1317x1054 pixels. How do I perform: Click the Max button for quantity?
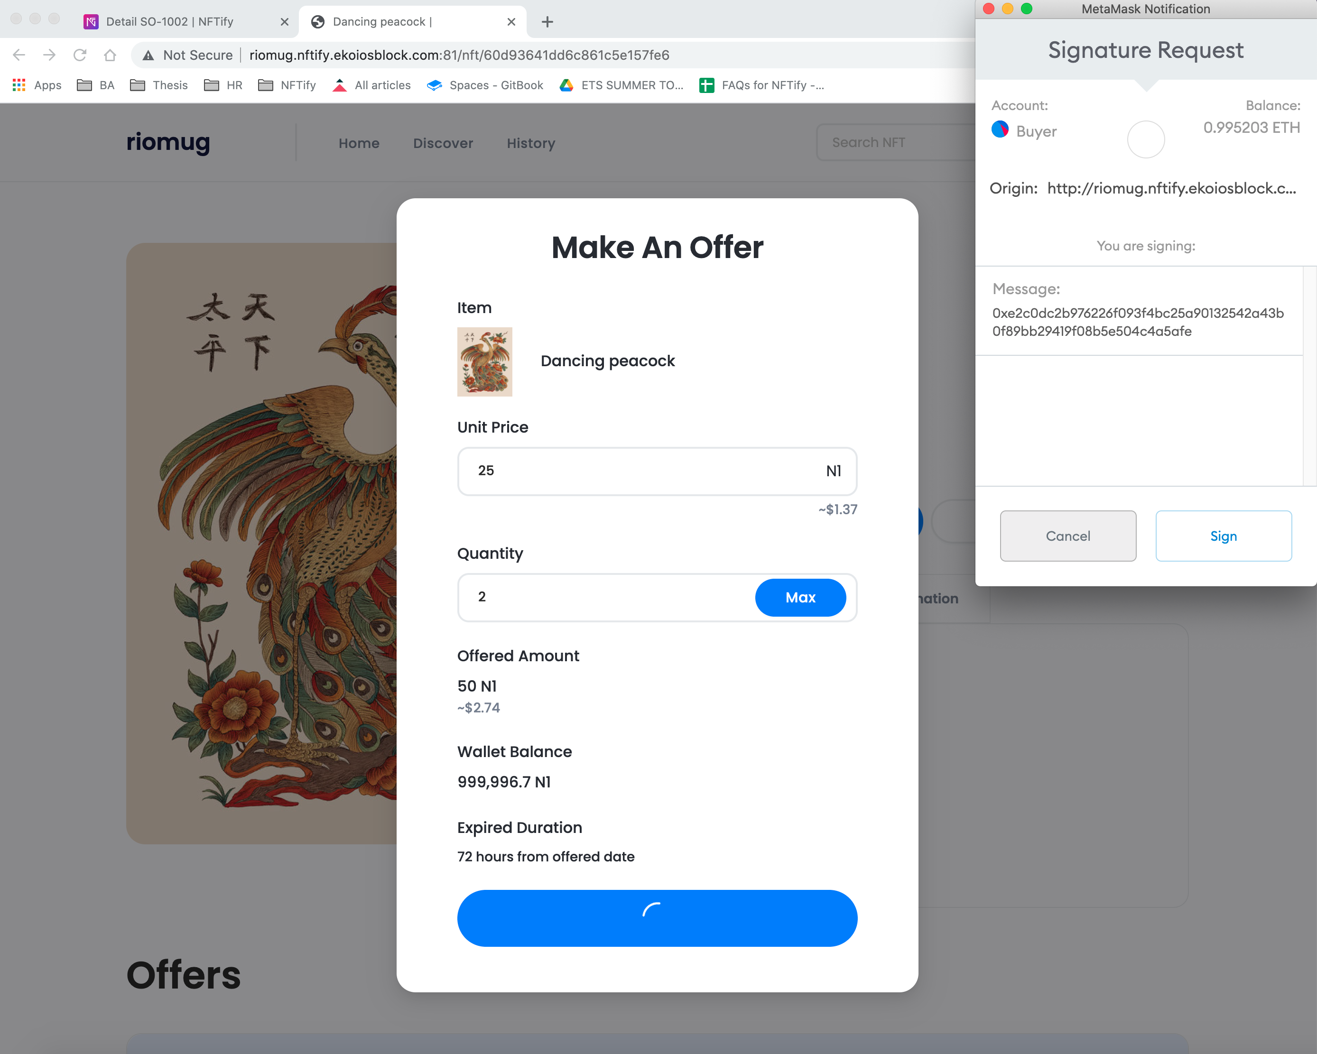click(800, 597)
